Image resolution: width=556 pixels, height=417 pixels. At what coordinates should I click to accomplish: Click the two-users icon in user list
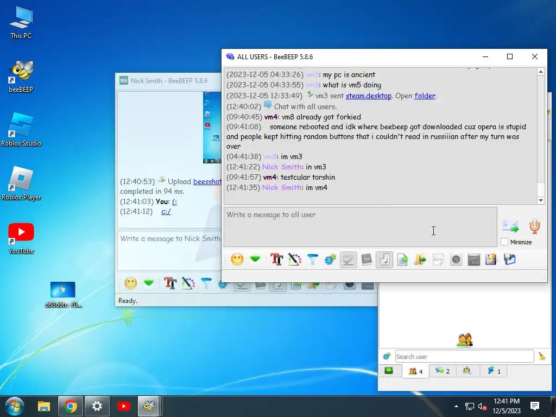tap(465, 340)
